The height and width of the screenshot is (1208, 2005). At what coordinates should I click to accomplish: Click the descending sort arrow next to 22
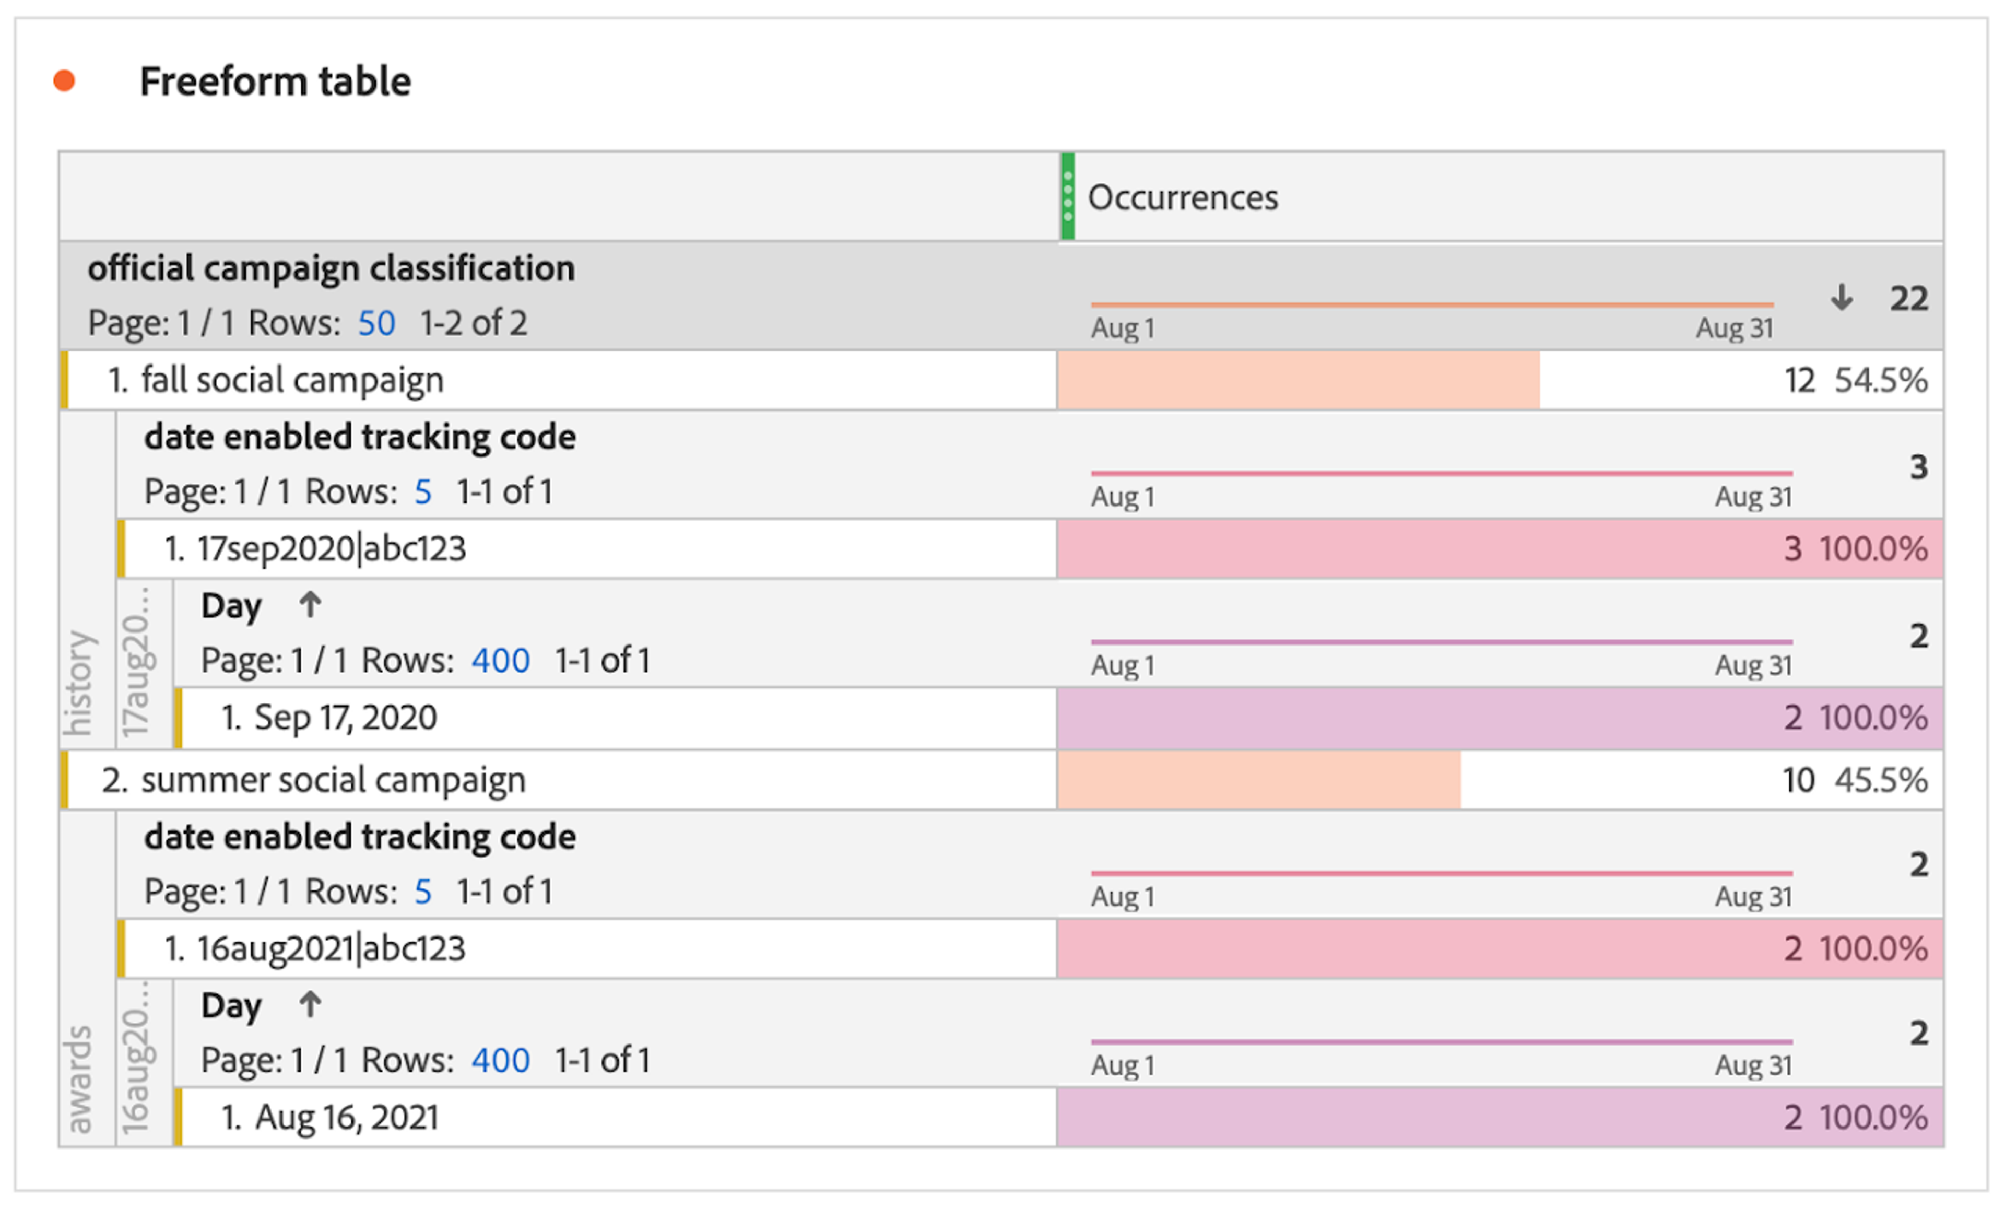[1842, 298]
